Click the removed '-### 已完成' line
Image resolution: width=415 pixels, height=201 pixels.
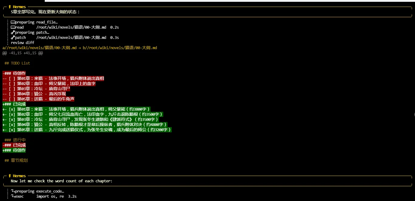(x=14, y=145)
